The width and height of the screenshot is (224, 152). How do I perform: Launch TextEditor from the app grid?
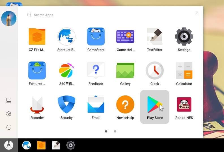click(155, 37)
